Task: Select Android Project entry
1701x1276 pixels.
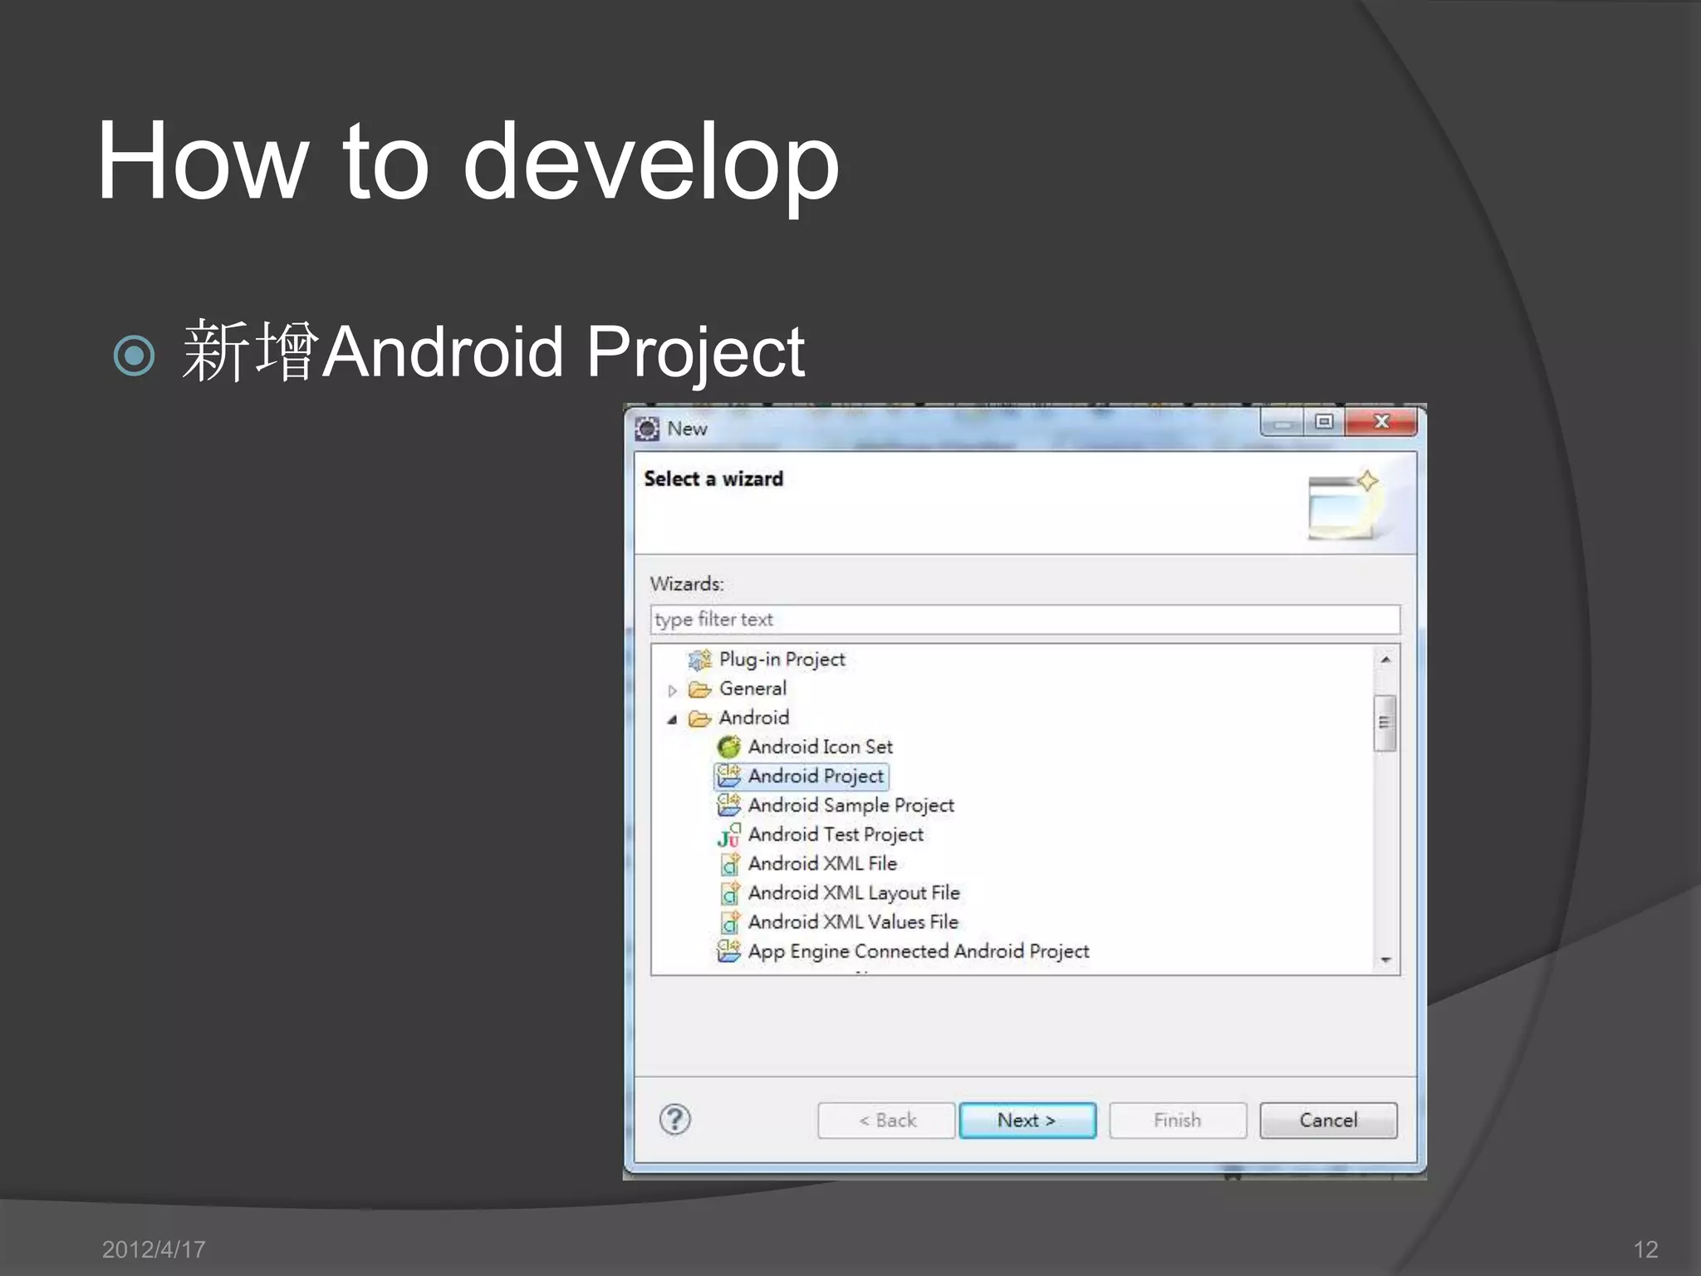Action: click(816, 776)
